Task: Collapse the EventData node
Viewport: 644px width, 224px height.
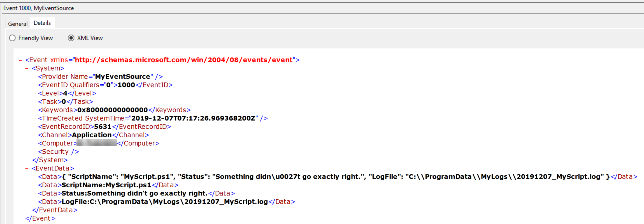Action: tap(27, 168)
